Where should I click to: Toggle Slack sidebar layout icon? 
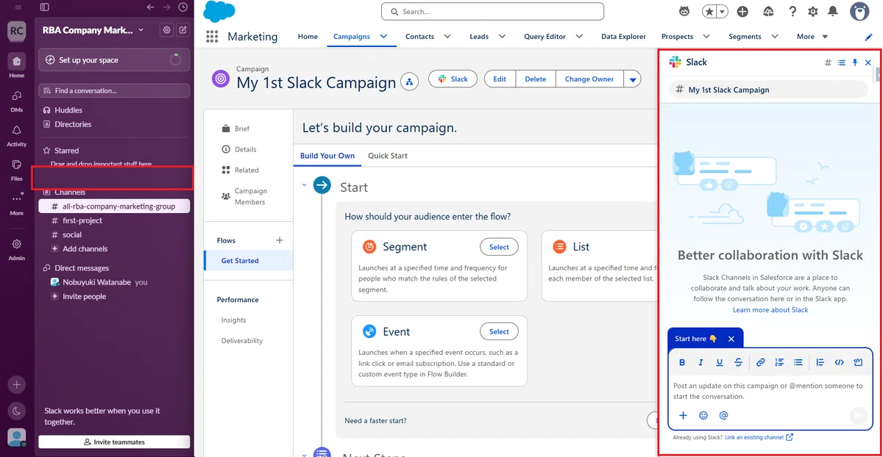(45, 7)
